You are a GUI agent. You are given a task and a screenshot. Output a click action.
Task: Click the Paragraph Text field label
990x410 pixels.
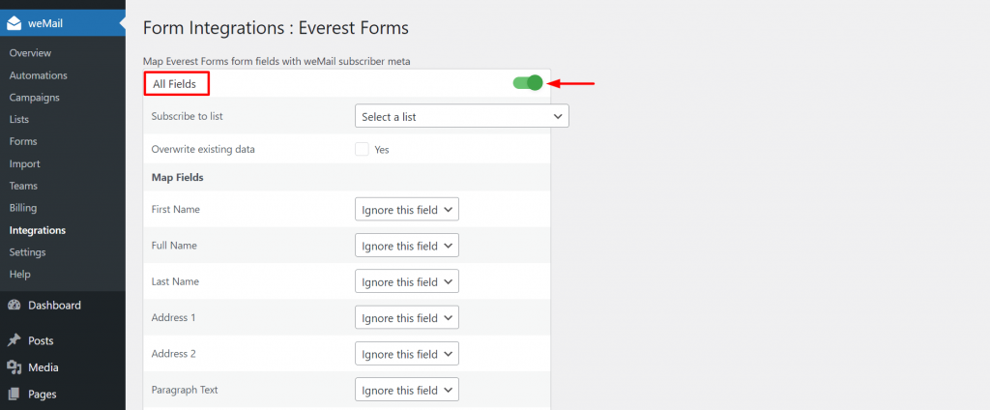[185, 389]
